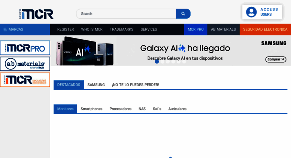291x158 pixels.
Task: Select the DESTACADOS tab
Action: (69, 85)
